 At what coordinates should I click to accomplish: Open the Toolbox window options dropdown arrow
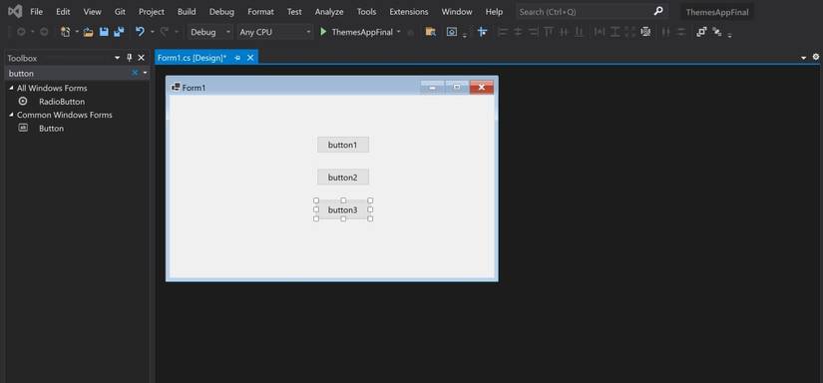click(x=118, y=58)
